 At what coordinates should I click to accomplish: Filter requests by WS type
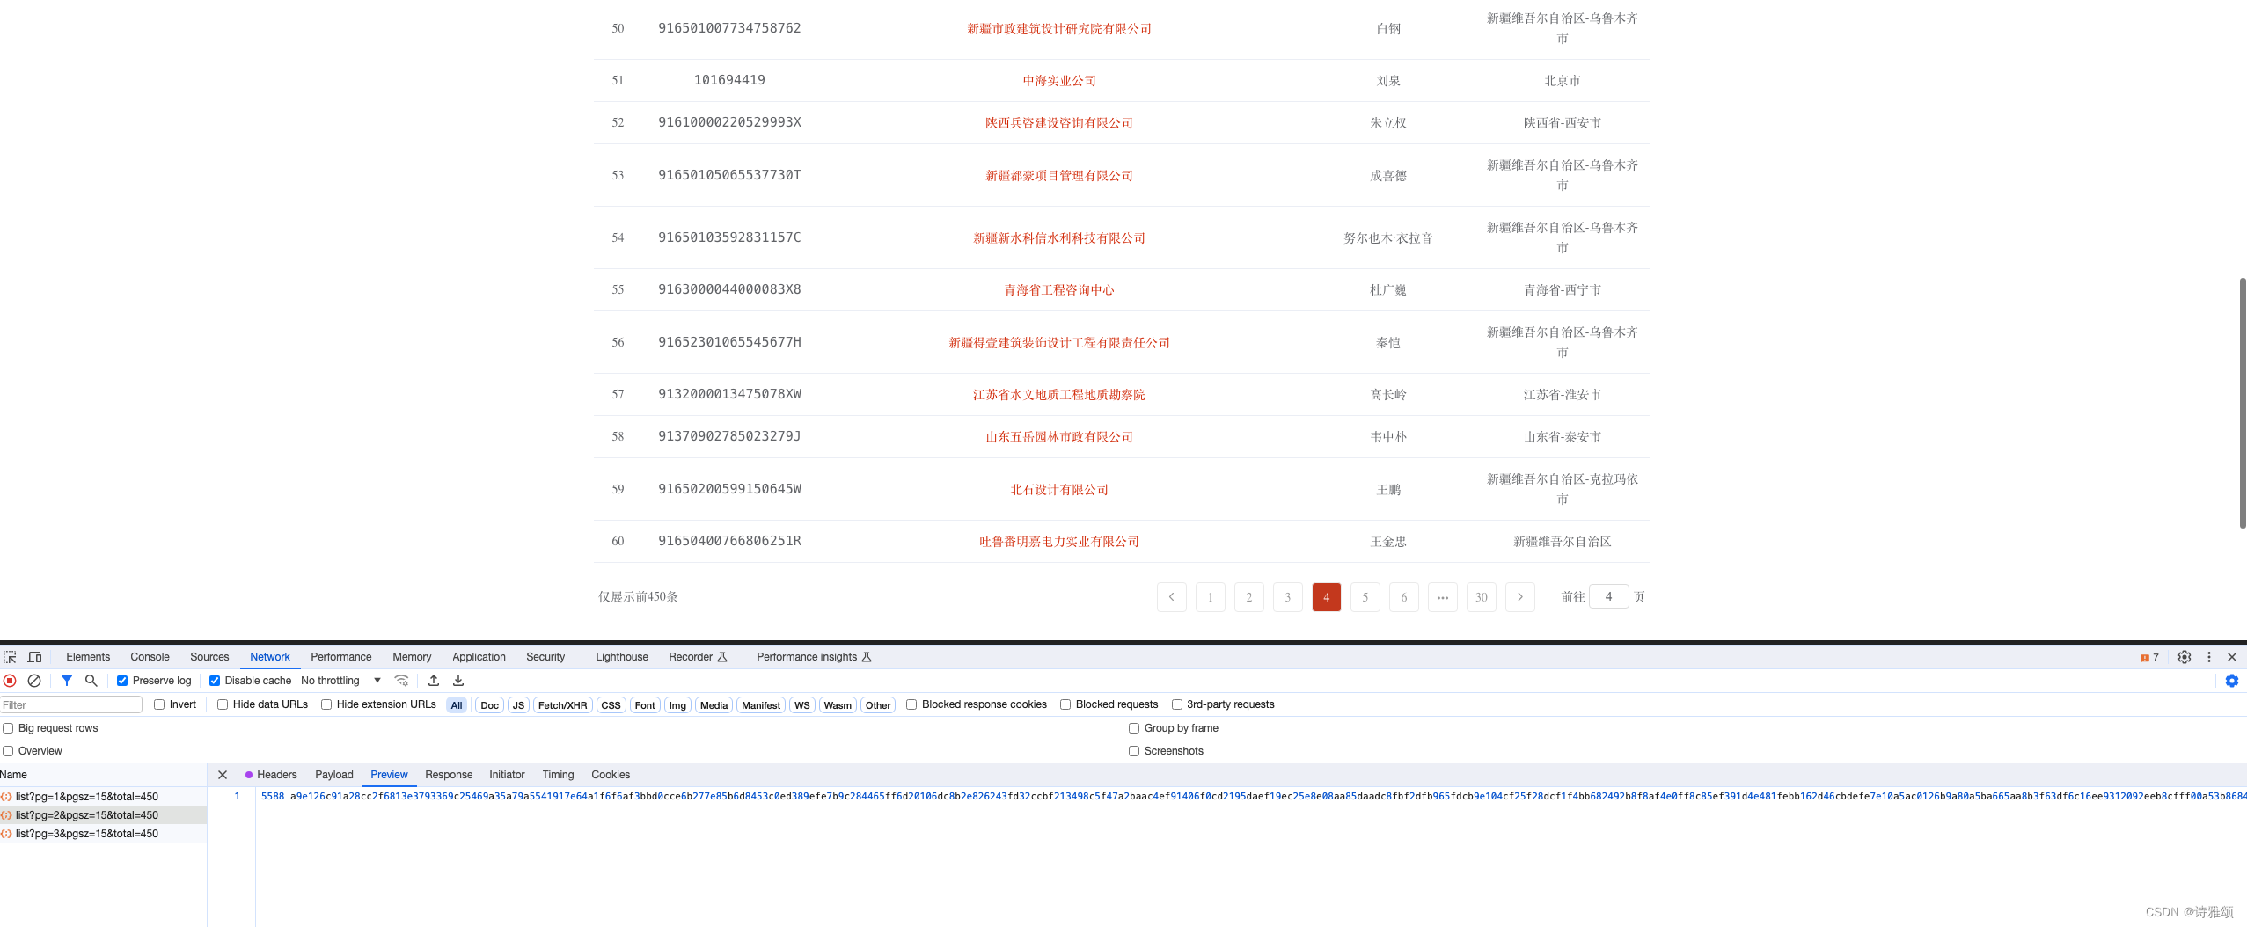coord(801,705)
